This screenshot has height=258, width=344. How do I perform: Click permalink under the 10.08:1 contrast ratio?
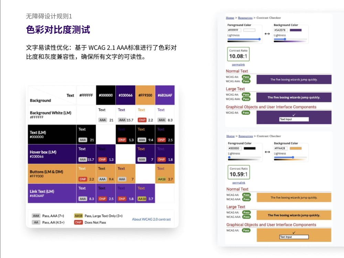coord(238,65)
